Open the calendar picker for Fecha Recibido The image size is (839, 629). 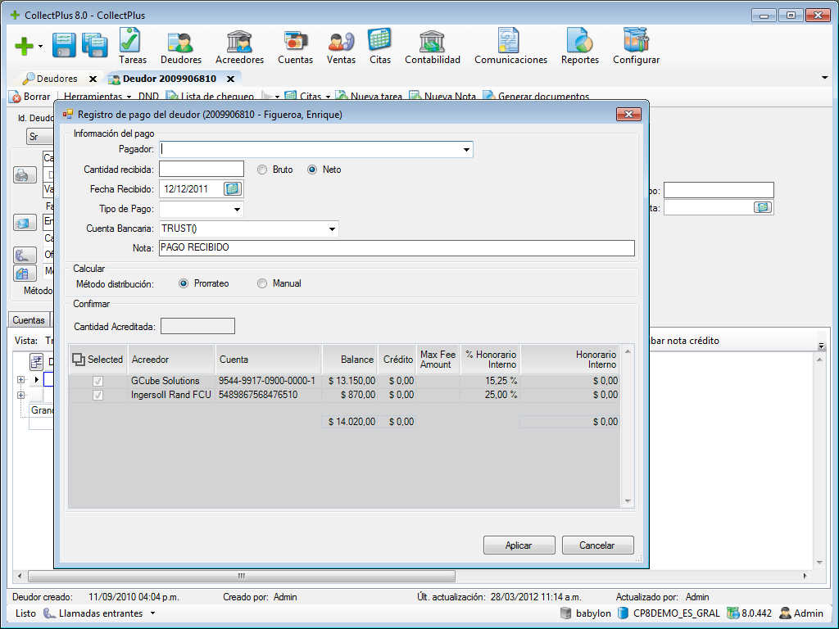[234, 188]
